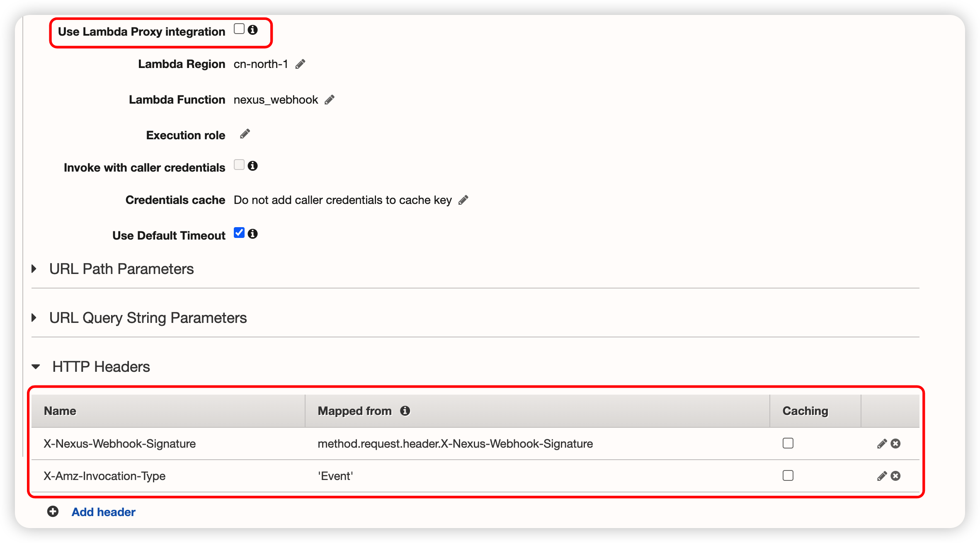Edit the X-Amz-Invocation-Type header row
Image resolution: width=980 pixels, height=543 pixels.
(x=882, y=476)
